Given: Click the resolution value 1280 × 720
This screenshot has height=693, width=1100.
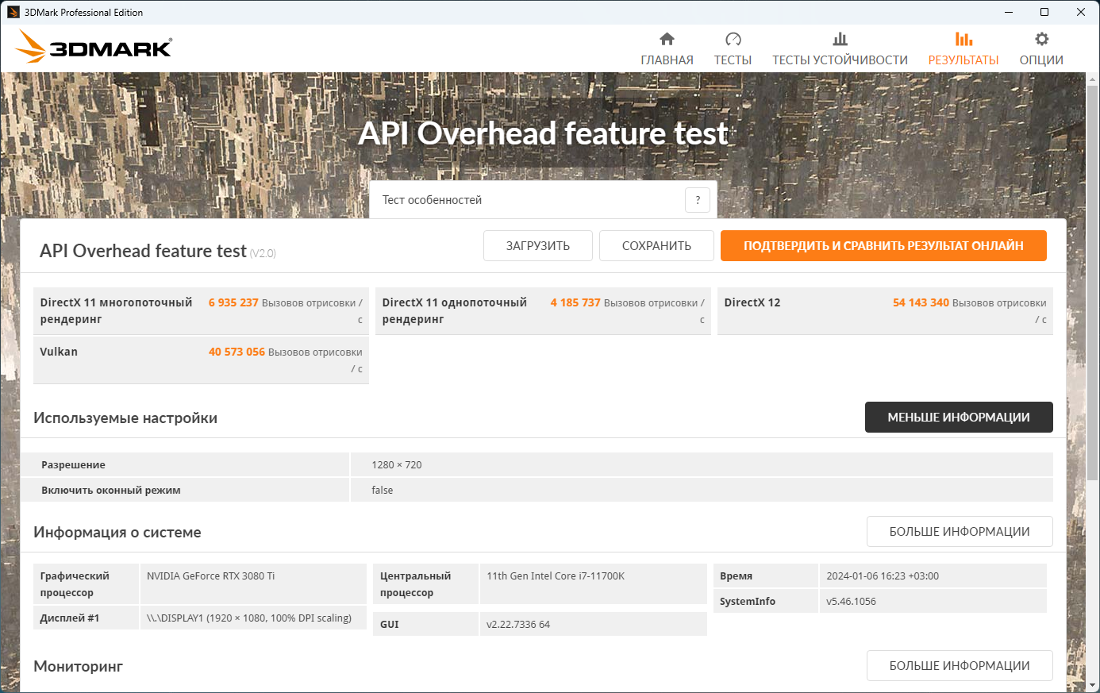Looking at the screenshot, I should tap(397, 465).
